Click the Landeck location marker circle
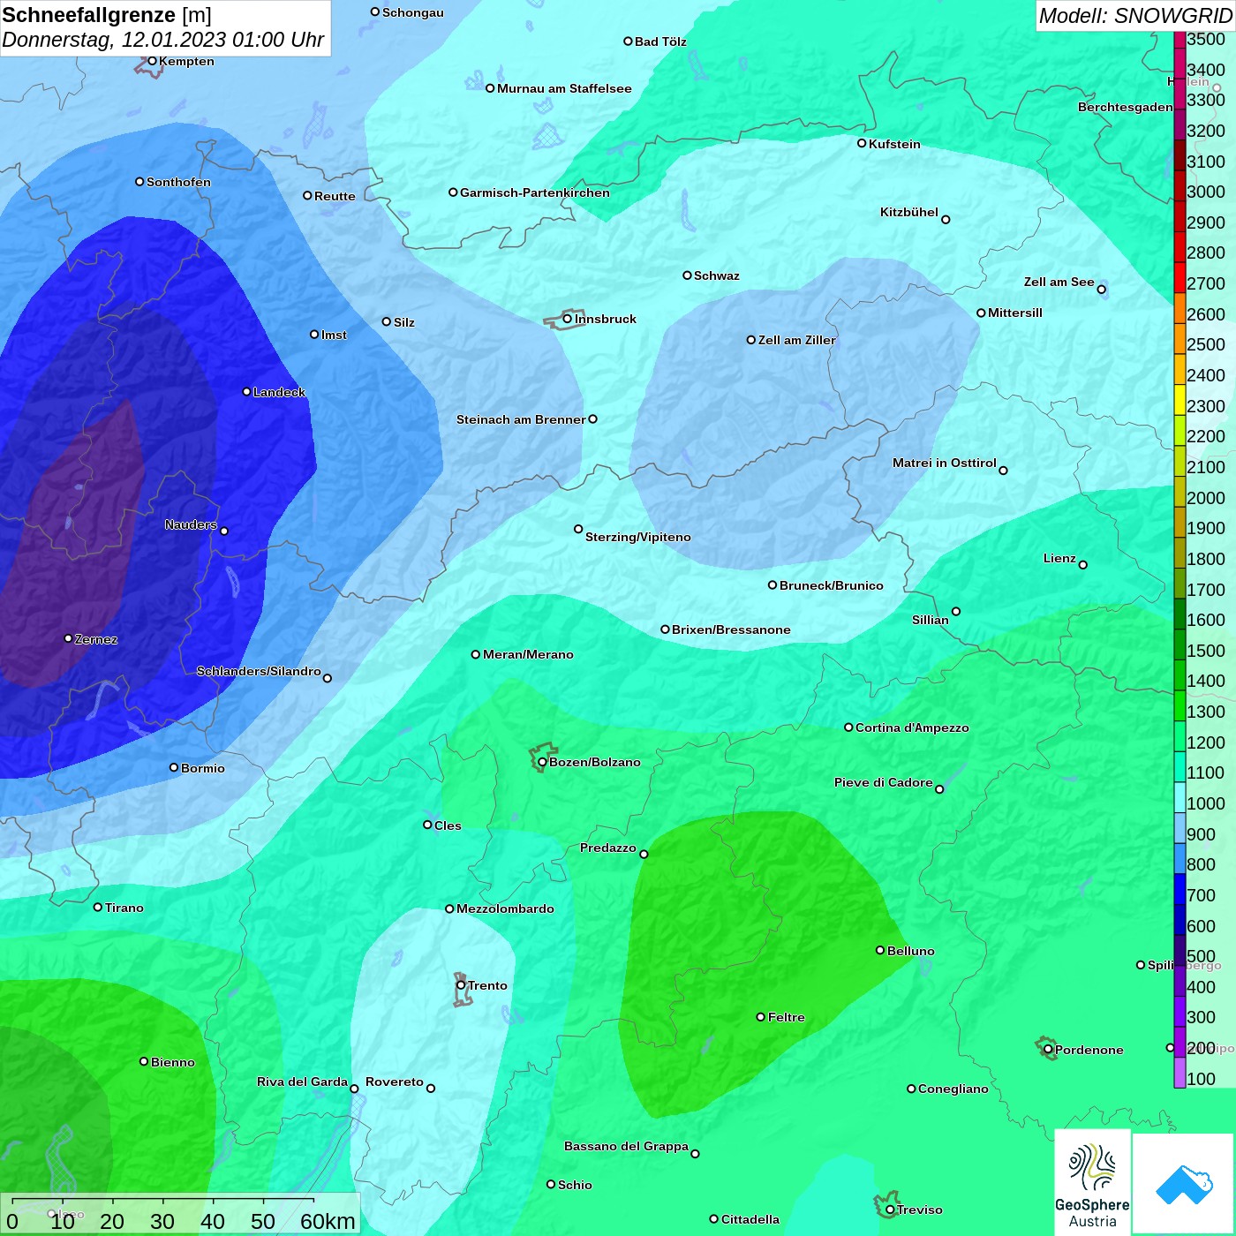The height and width of the screenshot is (1236, 1236). click(247, 391)
